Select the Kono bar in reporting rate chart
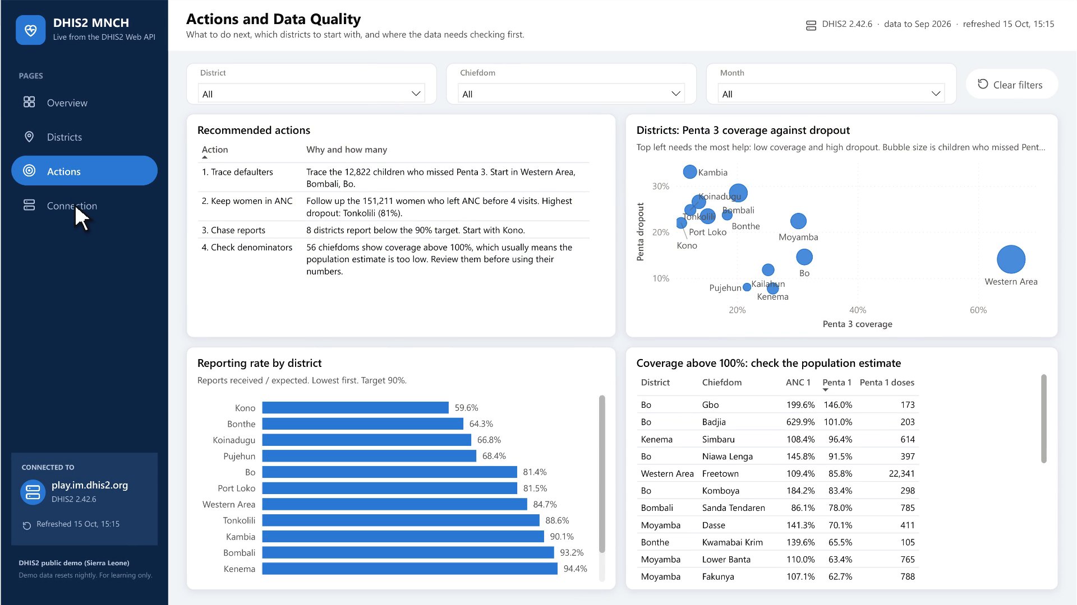The image size is (1077, 605). [x=355, y=407]
